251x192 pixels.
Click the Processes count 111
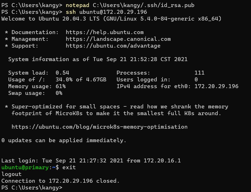tap(199, 73)
